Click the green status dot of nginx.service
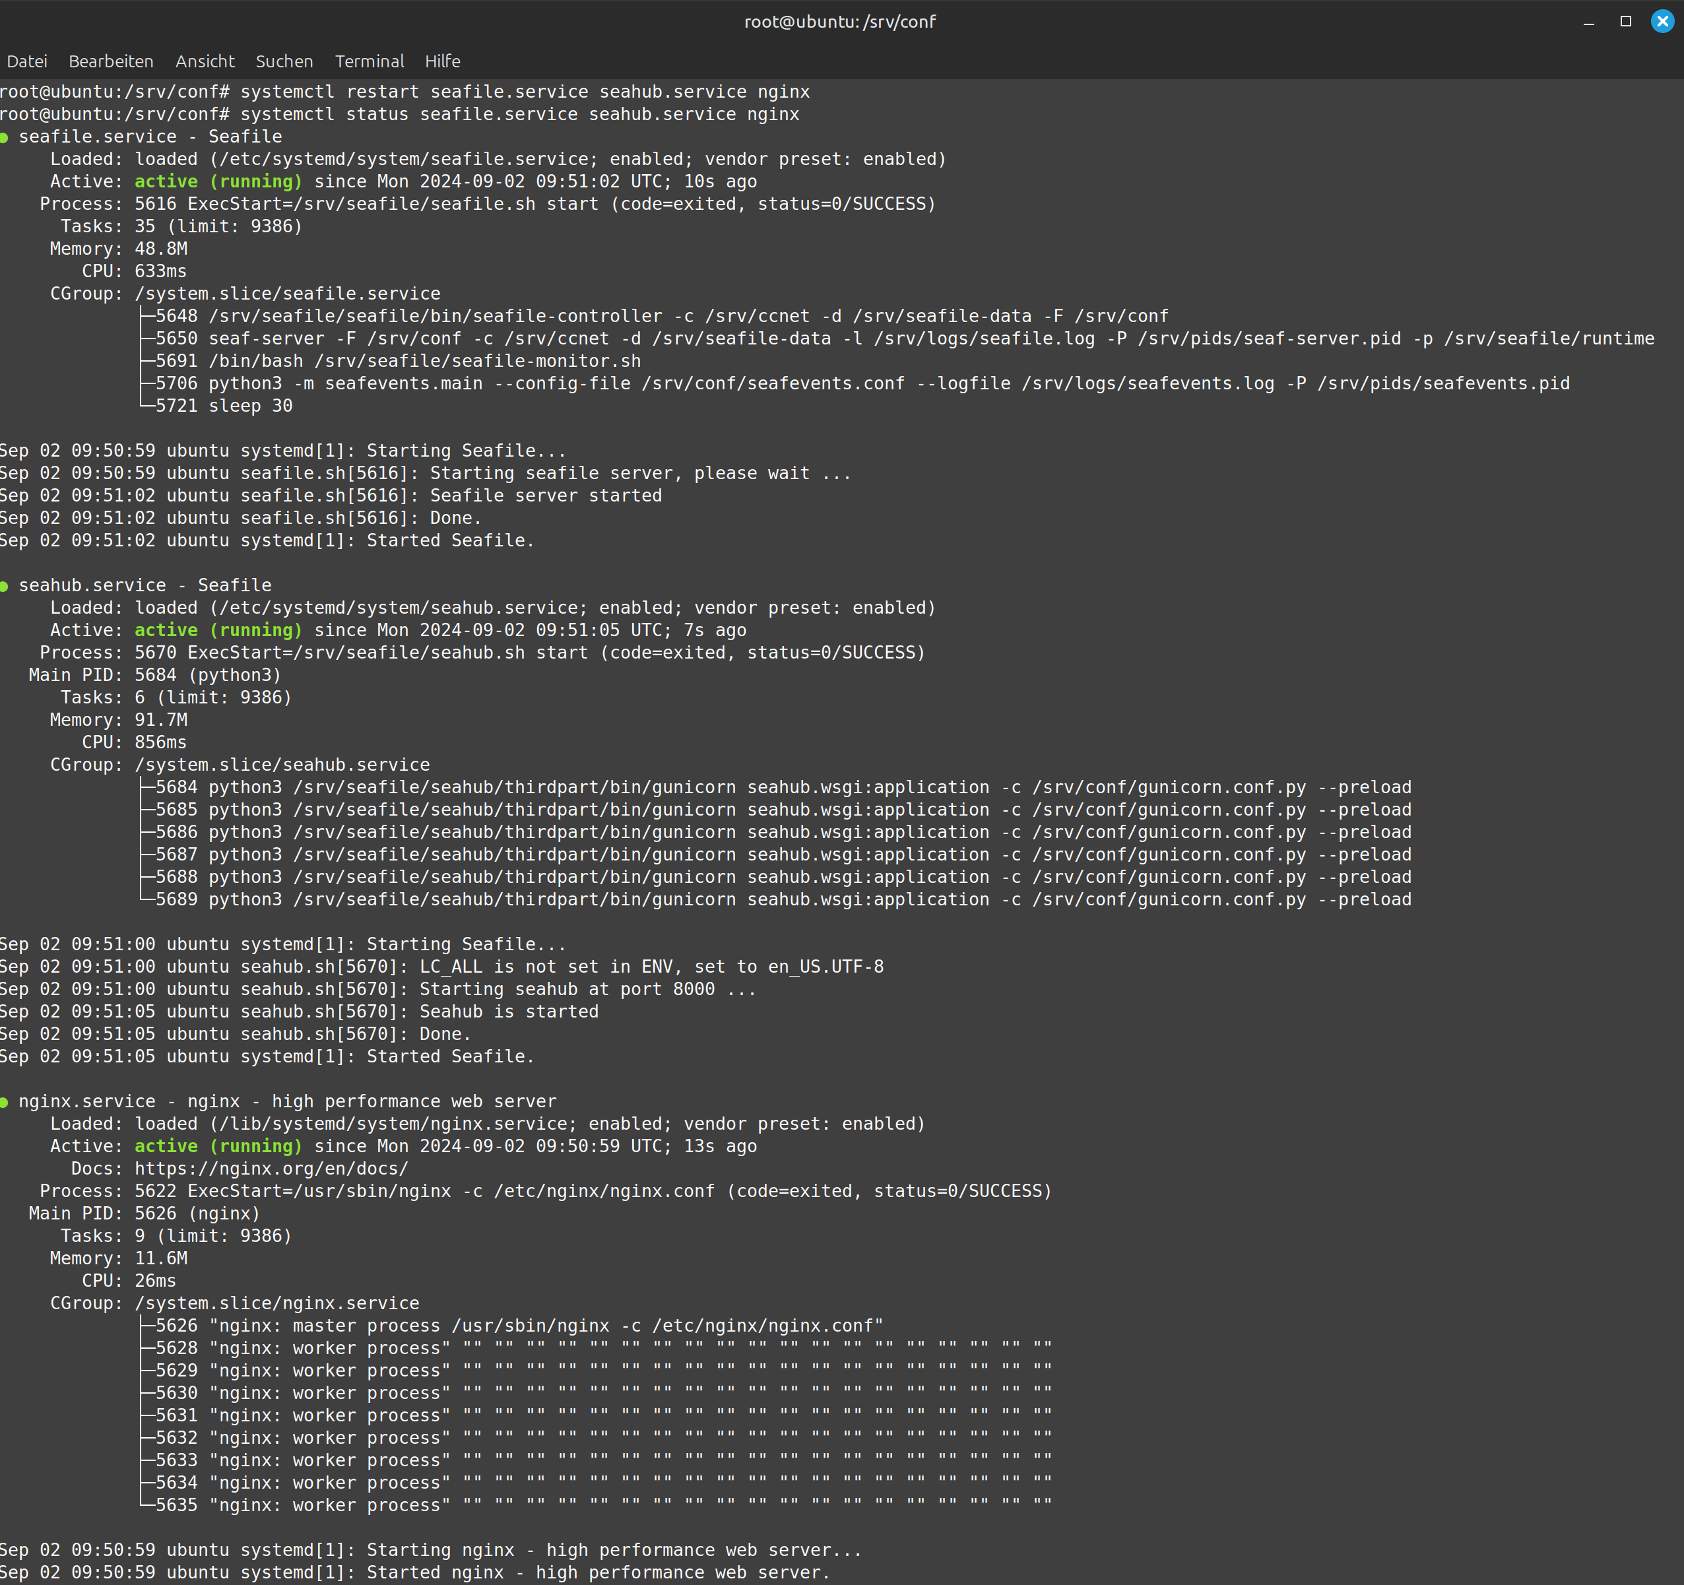The image size is (1684, 1585). (4, 1102)
